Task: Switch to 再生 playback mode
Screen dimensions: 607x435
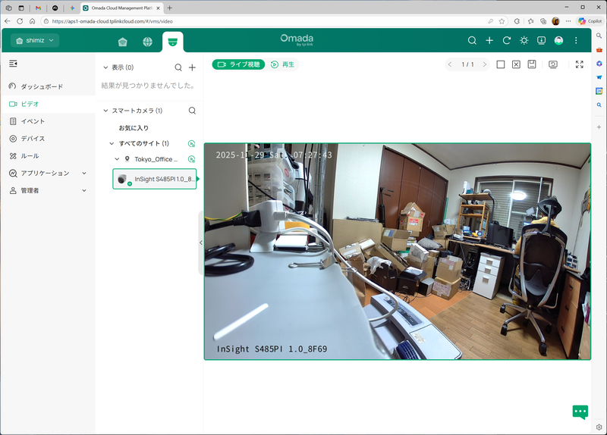Action: click(x=282, y=64)
